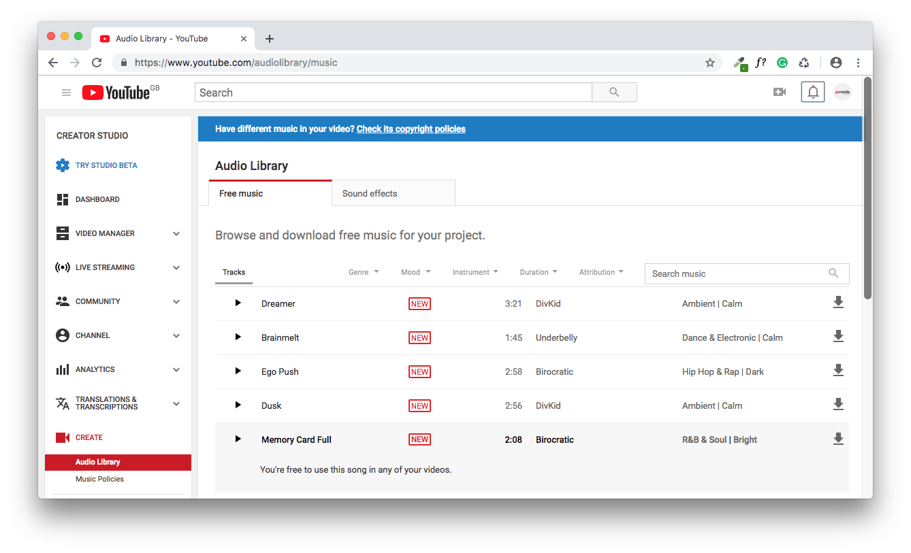Viewport: 911px width, 553px height.
Task: Open the Chrome three-dot menu
Action: tap(858, 63)
